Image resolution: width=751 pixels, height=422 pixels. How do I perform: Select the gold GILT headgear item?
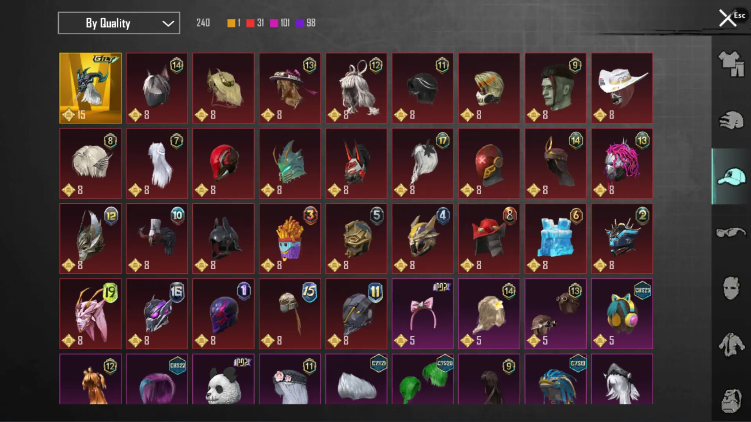coord(90,88)
